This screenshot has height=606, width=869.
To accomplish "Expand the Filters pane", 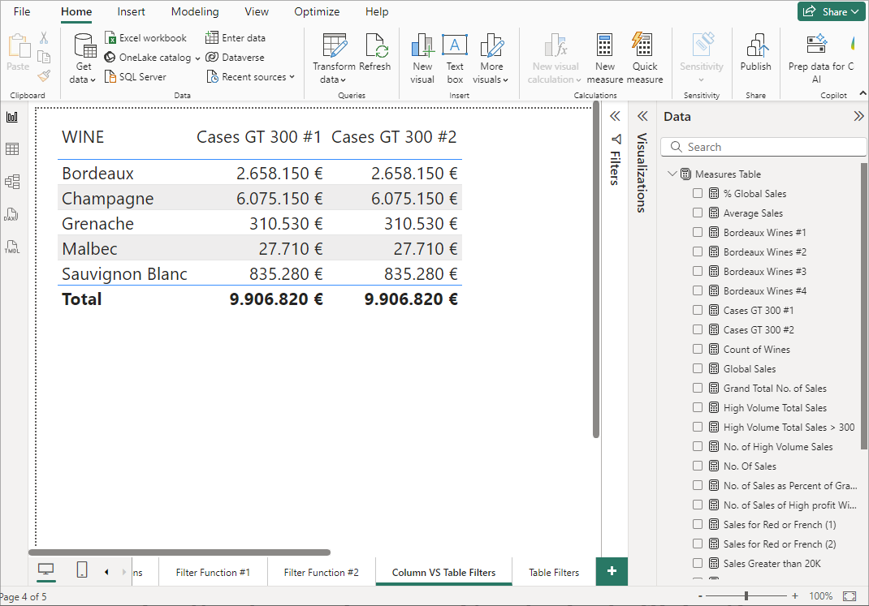I will [x=616, y=116].
